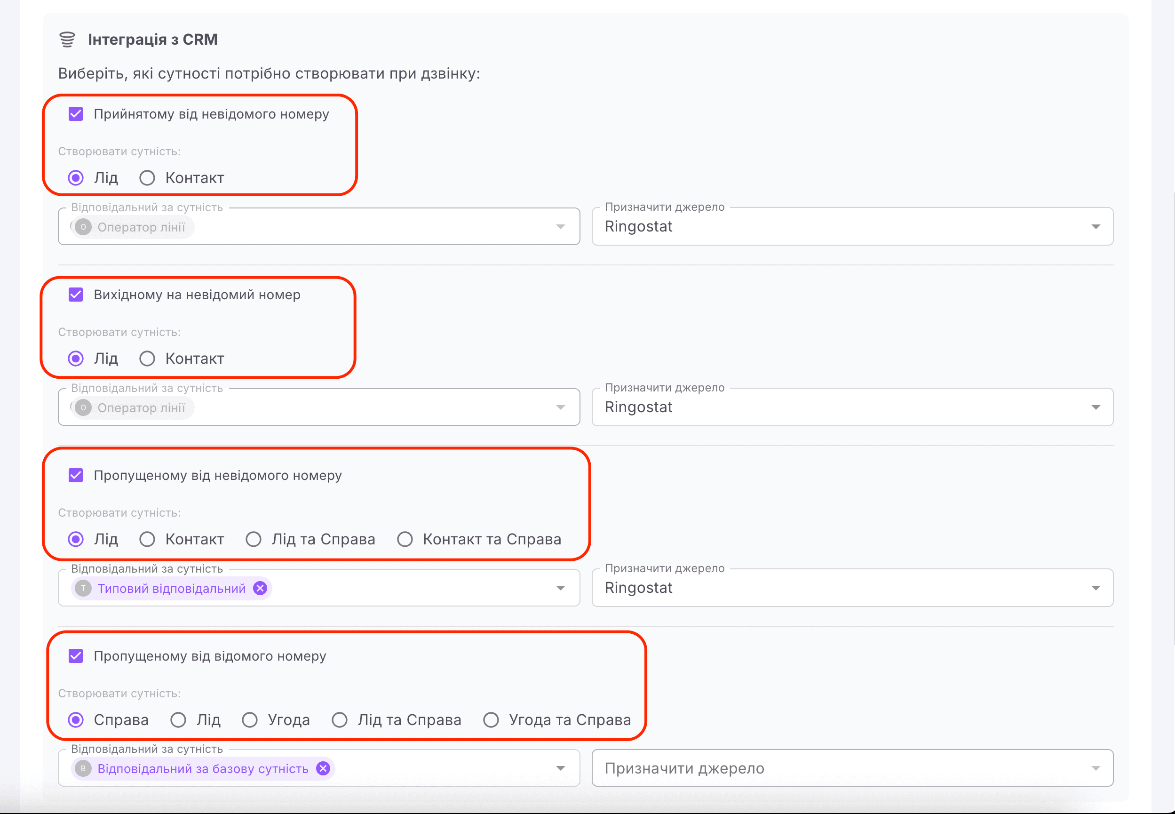
Task: Select 'Угода' for missed known-number calls
Action: [x=250, y=719]
